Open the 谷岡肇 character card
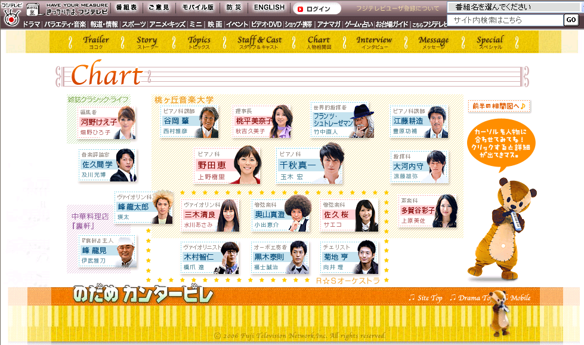The width and height of the screenshot is (584, 345). pos(189,121)
